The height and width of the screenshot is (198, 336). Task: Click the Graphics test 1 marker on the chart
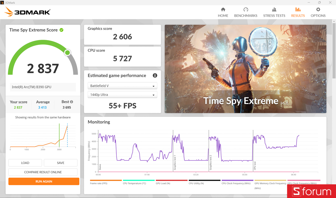175,163
